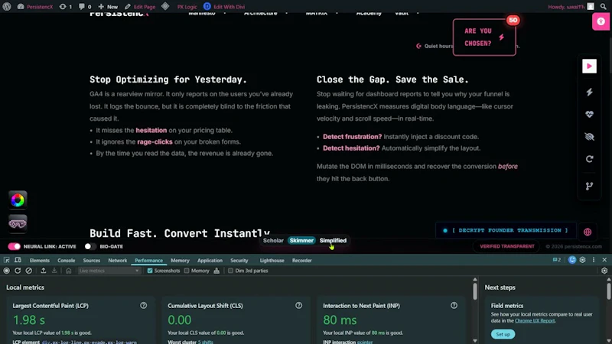This screenshot has width=612, height=344.
Task: Click the play icon in right sidebar
Action: pyautogui.click(x=589, y=66)
